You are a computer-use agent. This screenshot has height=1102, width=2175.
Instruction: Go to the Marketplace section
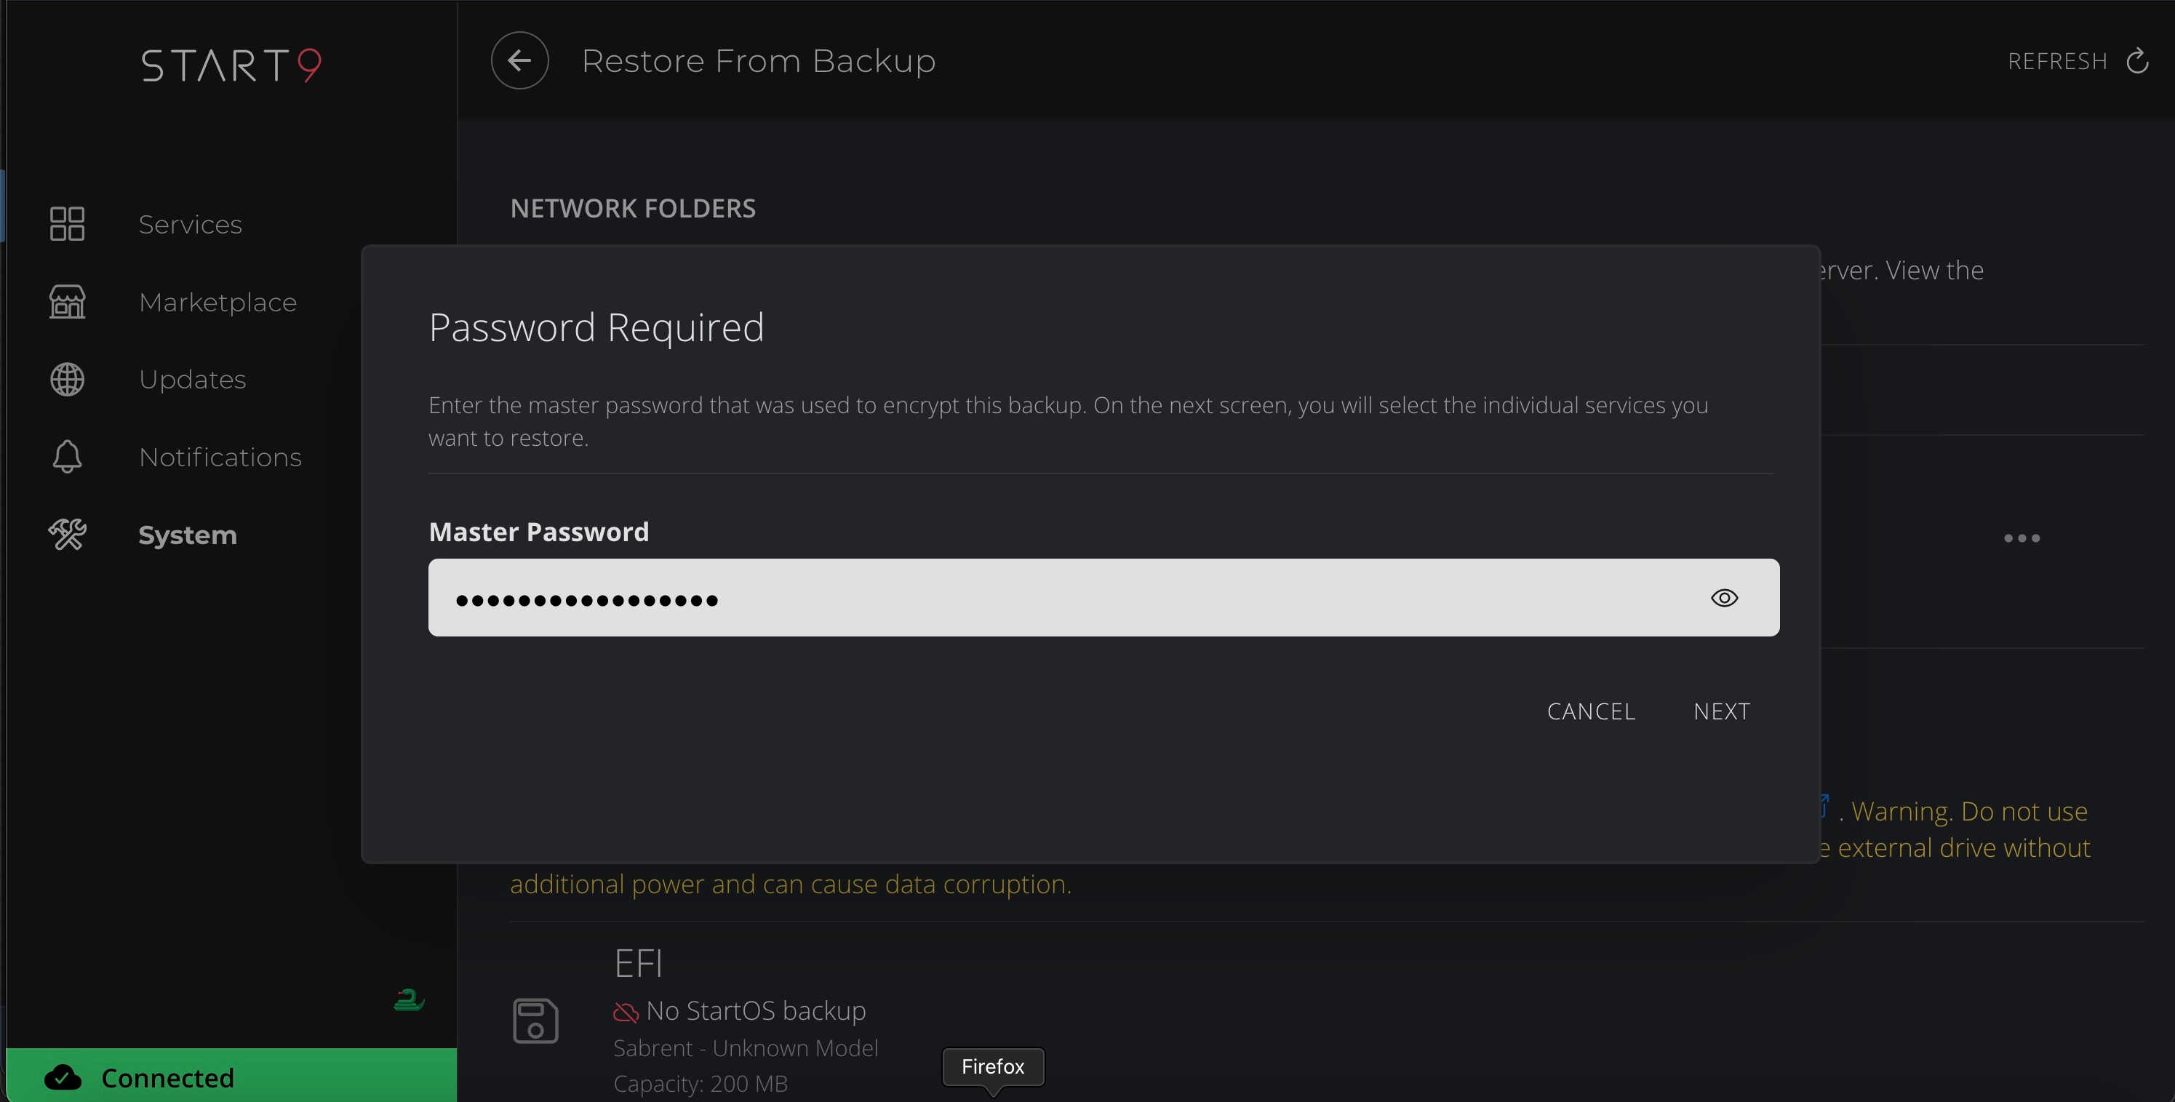[x=217, y=303]
